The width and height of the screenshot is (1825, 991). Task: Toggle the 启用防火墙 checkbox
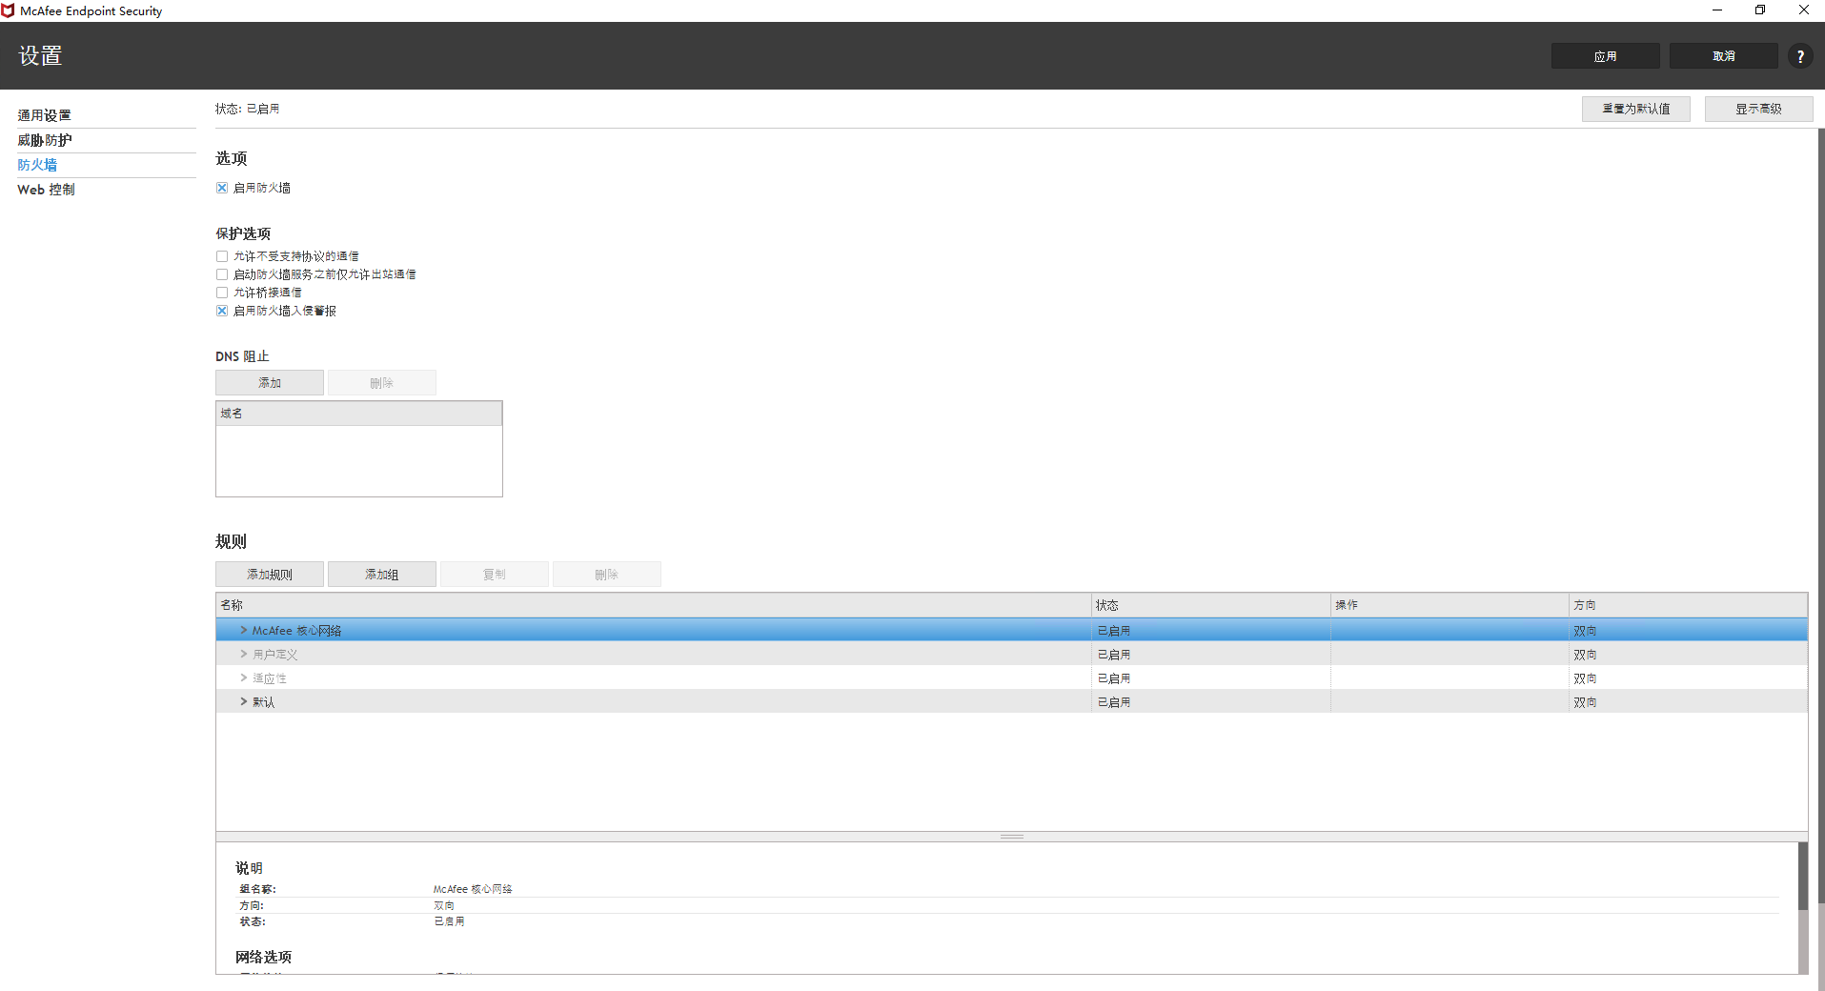pos(222,188)
